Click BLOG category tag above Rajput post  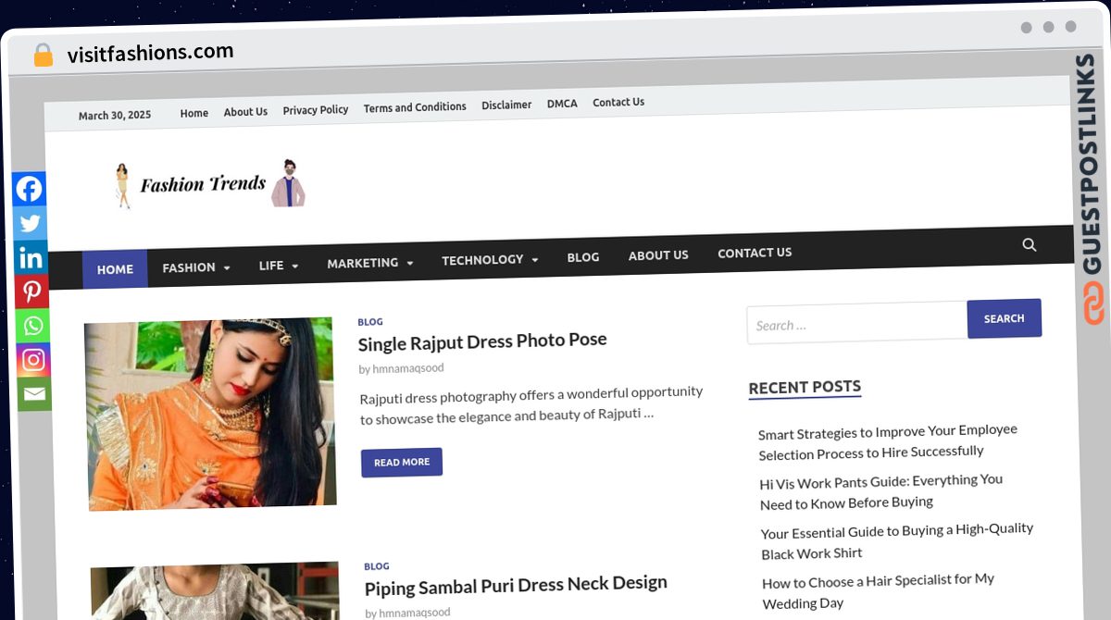(370, 322)
